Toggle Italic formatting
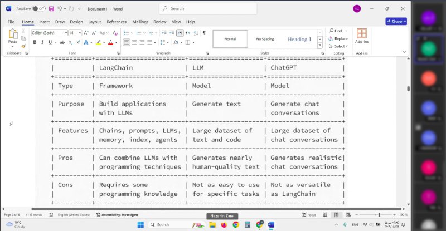This screenshot has height=231, width=446. tap(42, 42)
